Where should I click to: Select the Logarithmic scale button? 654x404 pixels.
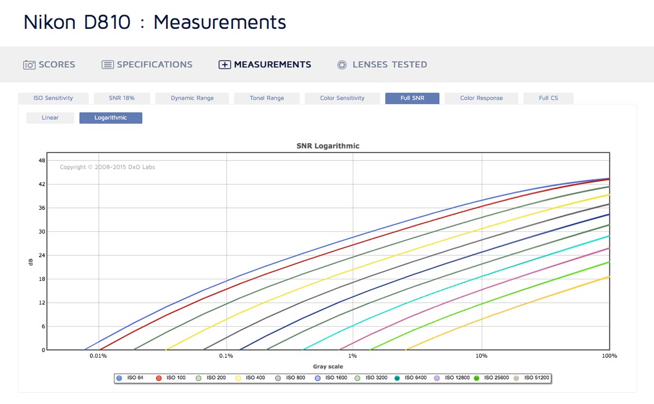(111, 118)
